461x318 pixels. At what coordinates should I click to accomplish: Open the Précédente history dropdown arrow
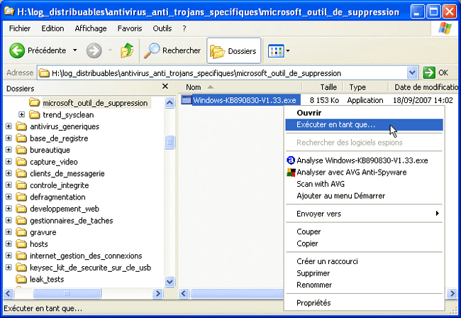point(75,50)
